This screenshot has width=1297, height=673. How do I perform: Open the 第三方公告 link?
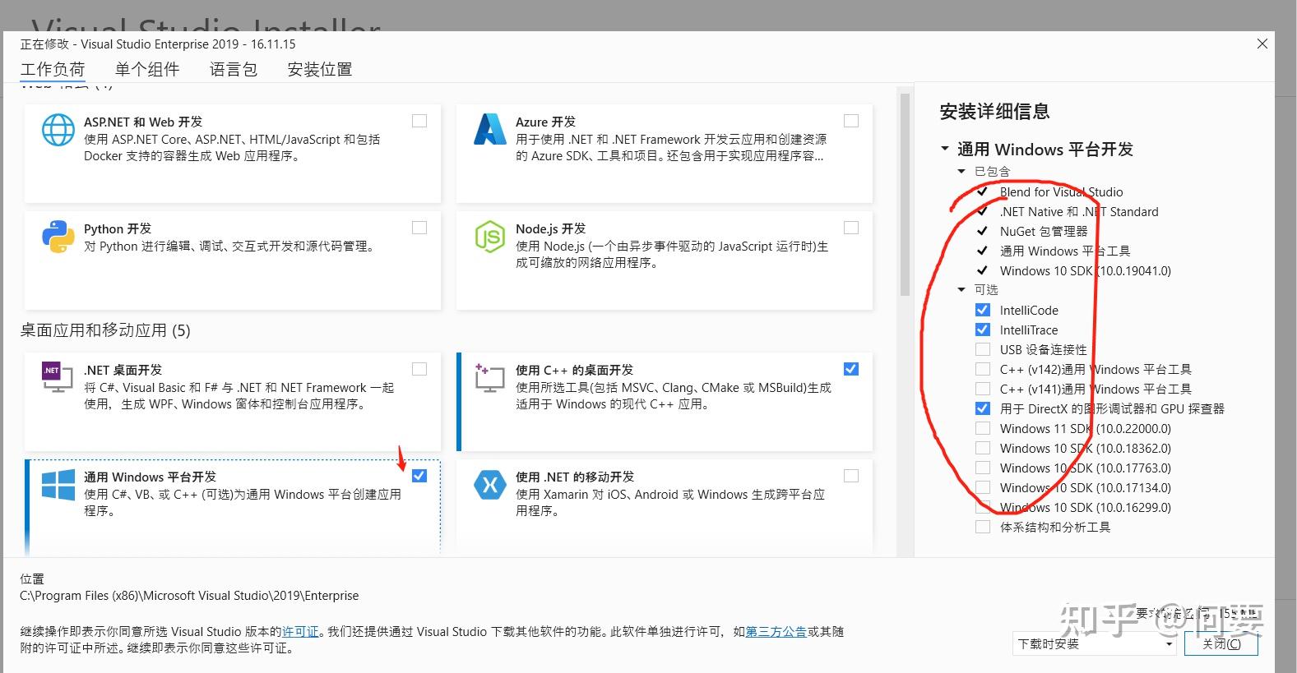coord(776,631)
